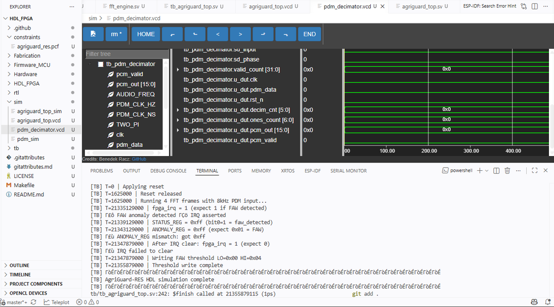Viewport: 554px width, 307px height.
Task: Click the '>' step right button
Action: tap(240, 34)
